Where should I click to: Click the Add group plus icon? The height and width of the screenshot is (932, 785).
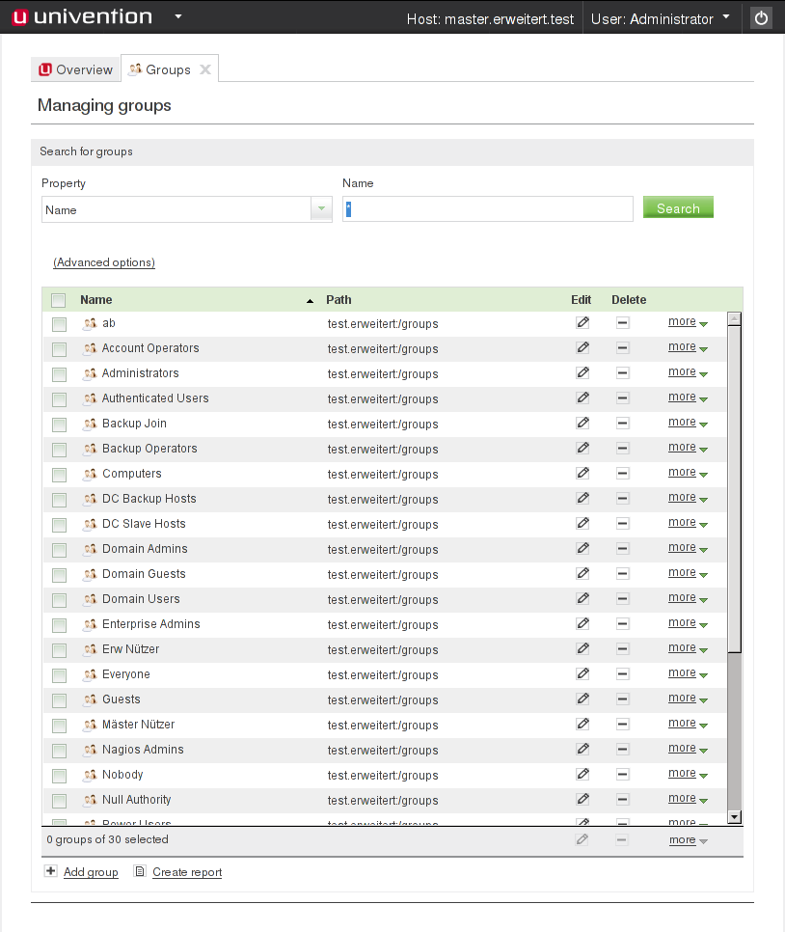(x=51, y=871)
